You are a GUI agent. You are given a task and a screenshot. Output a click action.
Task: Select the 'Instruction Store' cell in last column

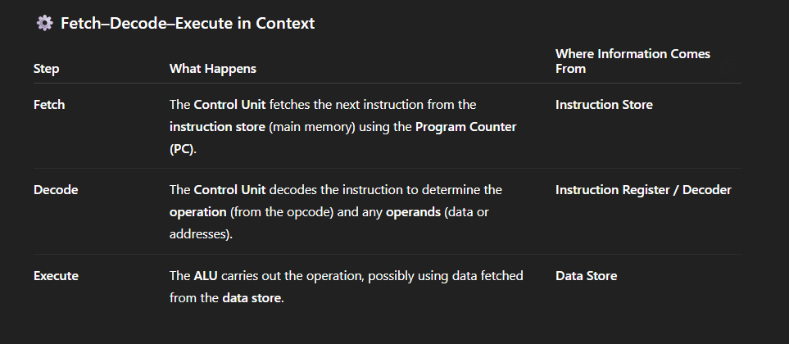click(604, 105)
